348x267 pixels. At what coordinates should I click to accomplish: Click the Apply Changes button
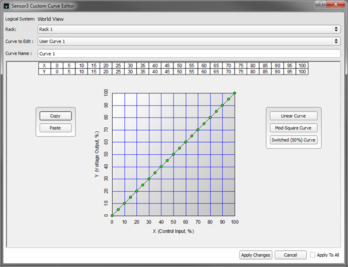(x=255, y=255)
